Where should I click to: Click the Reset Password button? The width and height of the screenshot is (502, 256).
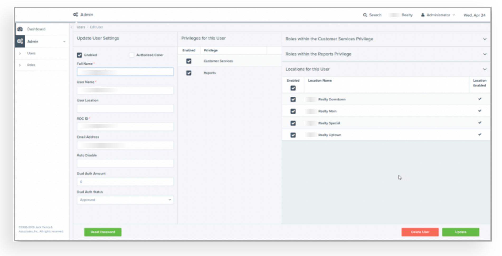pyautogui.click(x=103, y=232)
